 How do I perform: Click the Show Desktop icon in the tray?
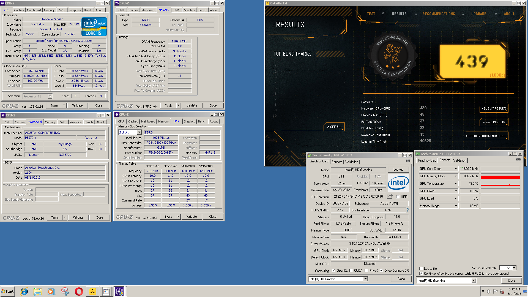tap(526, 291)
